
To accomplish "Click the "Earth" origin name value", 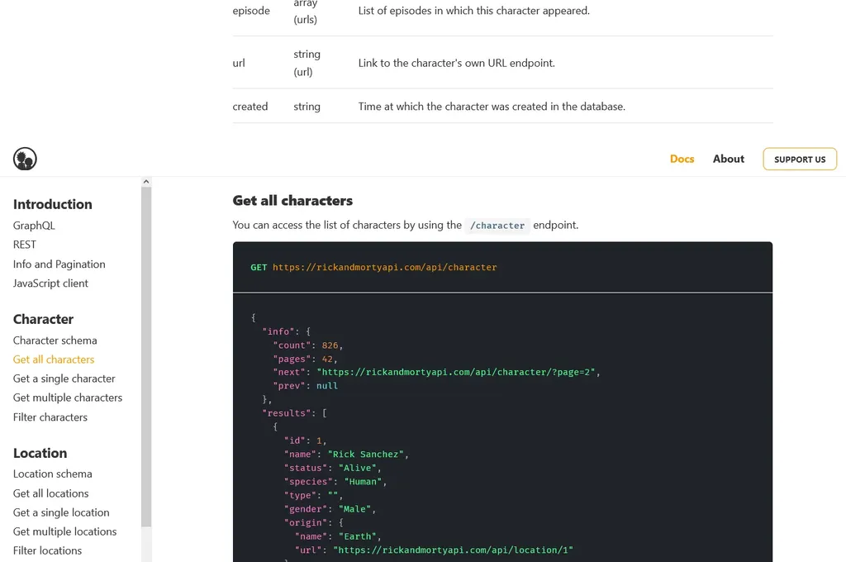I will click(358, 536).
